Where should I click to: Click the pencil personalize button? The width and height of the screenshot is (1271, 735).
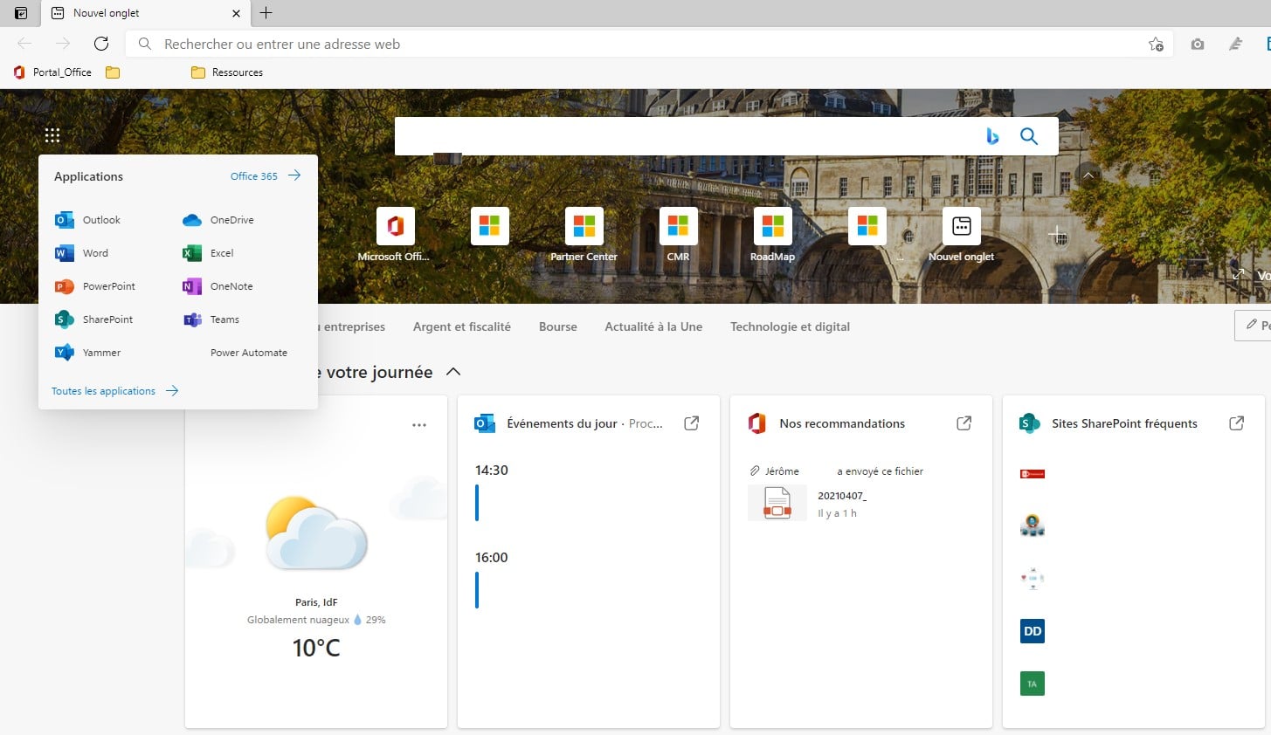click(1253, 325)
